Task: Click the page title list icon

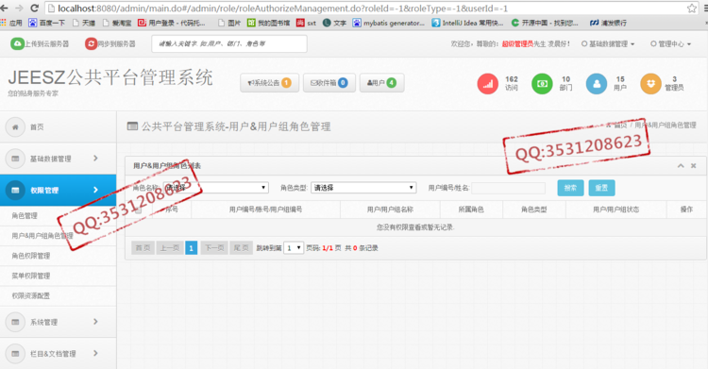Action: (132, 126)
